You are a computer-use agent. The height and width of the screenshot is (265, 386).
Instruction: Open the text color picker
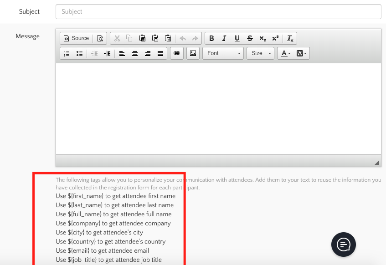click(x=286, y=53)
